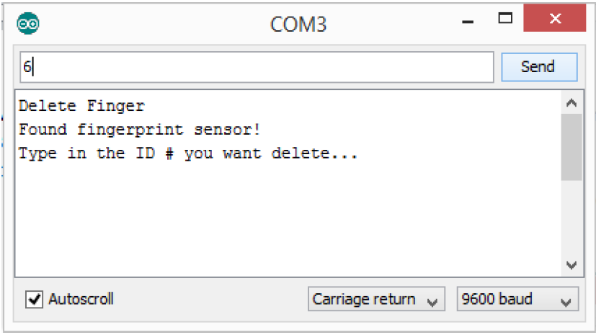Click the vertical scrollbar thumb
This screenshot has height=335, width=596.
(571, 147)
